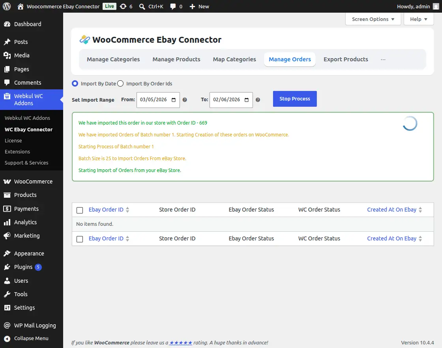Viewport: 442px width, 348px height.
Task: Select the Import By Order Ids radio button
Action: click(x=120, y=83)
